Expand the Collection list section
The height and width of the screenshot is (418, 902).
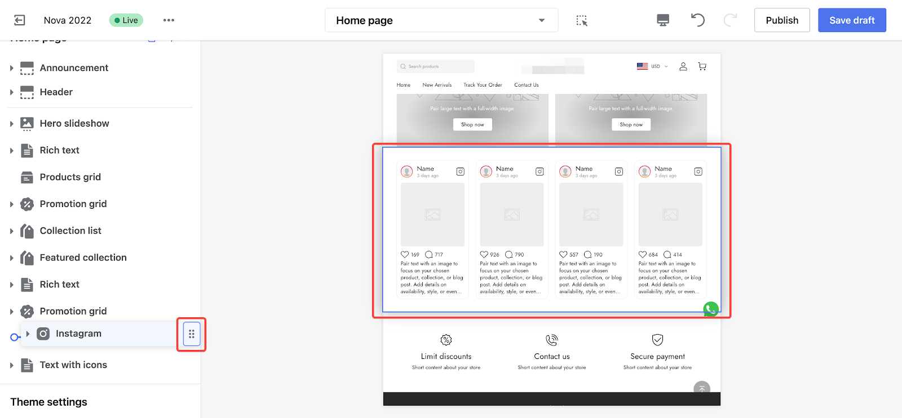[11, 231]
